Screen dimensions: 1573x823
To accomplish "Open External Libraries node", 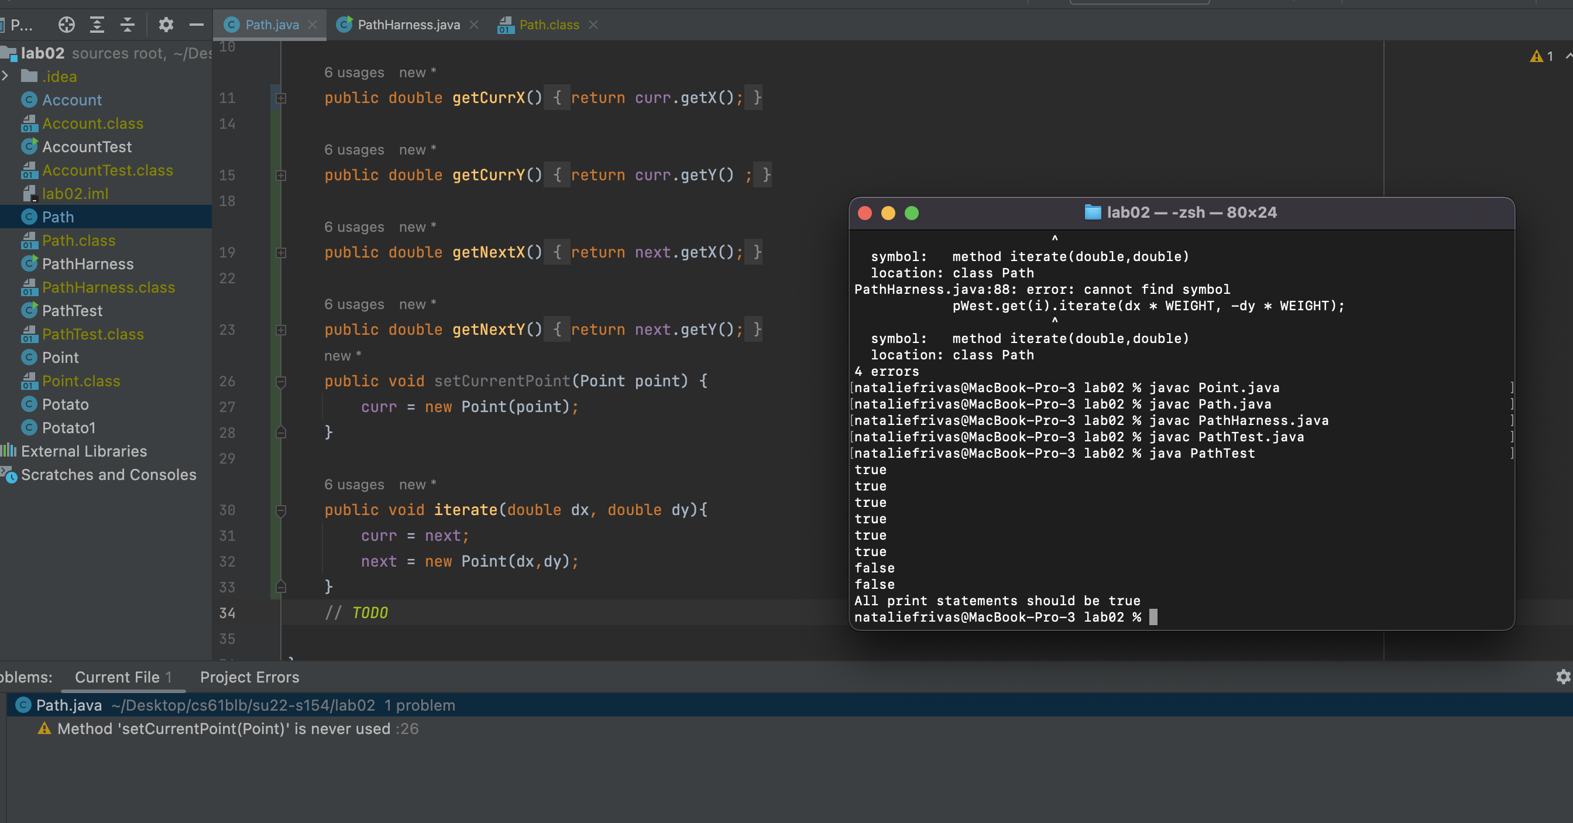I will tap(84, 451).
